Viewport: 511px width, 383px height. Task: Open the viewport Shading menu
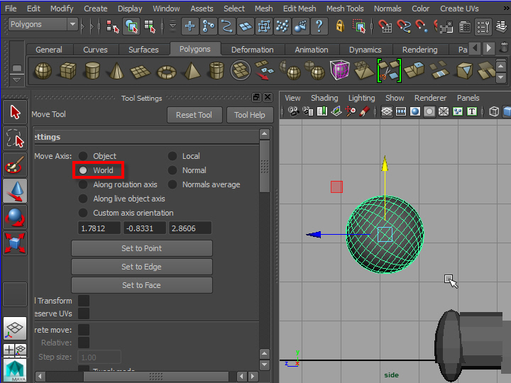324,98
